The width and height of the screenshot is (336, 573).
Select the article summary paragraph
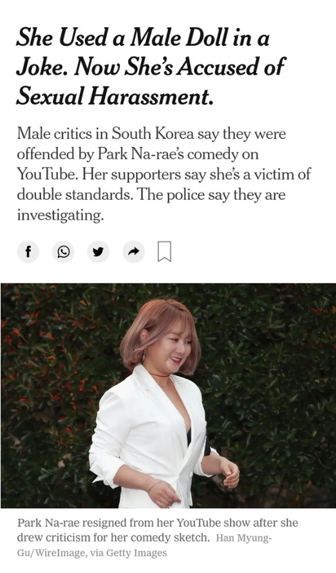163,174
